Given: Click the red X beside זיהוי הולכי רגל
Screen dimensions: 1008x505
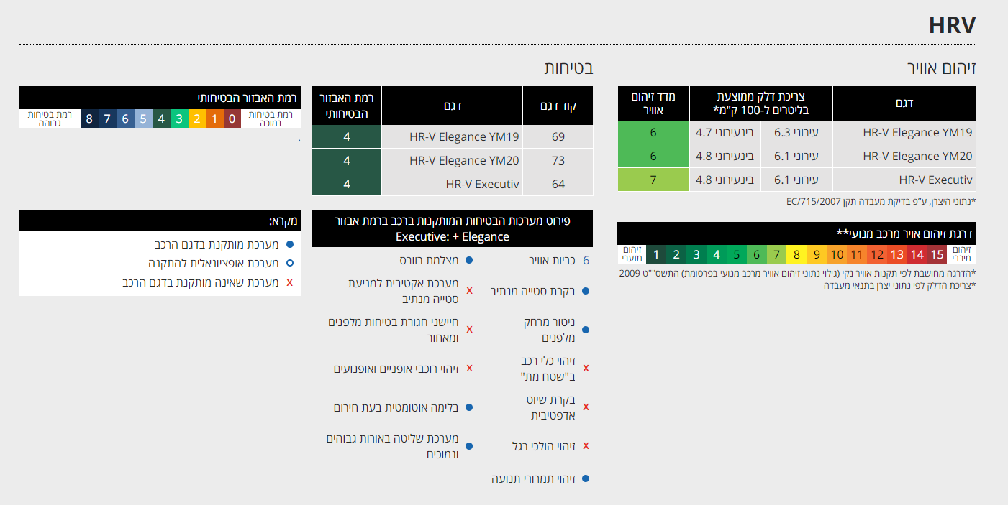Looking at the screenshot, I should (586, 445).
